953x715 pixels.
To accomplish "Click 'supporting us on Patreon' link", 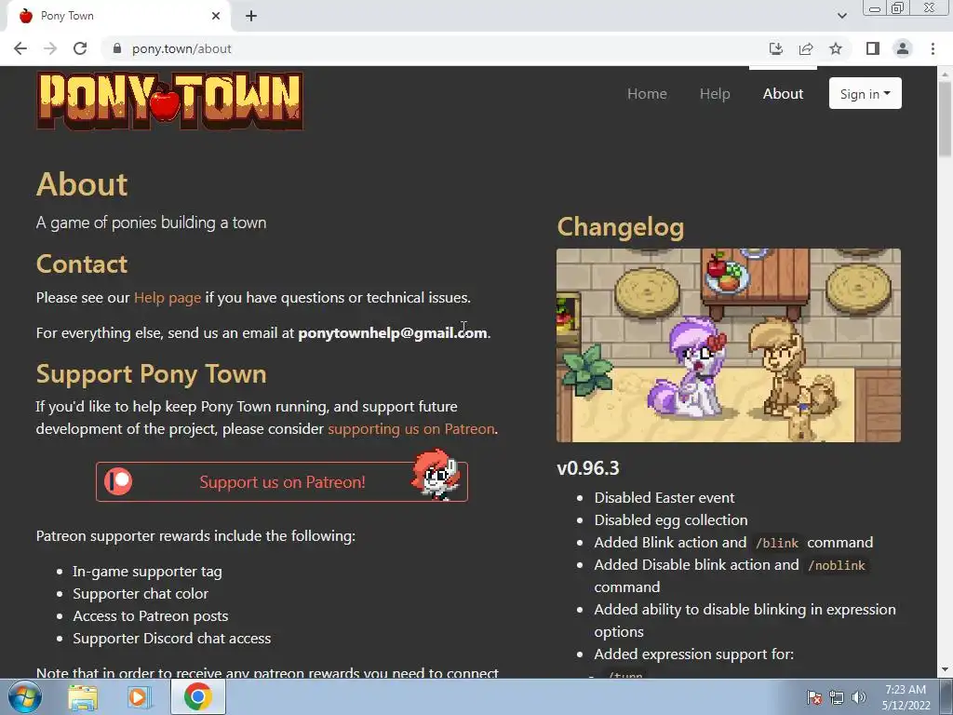I will [410, 428].
